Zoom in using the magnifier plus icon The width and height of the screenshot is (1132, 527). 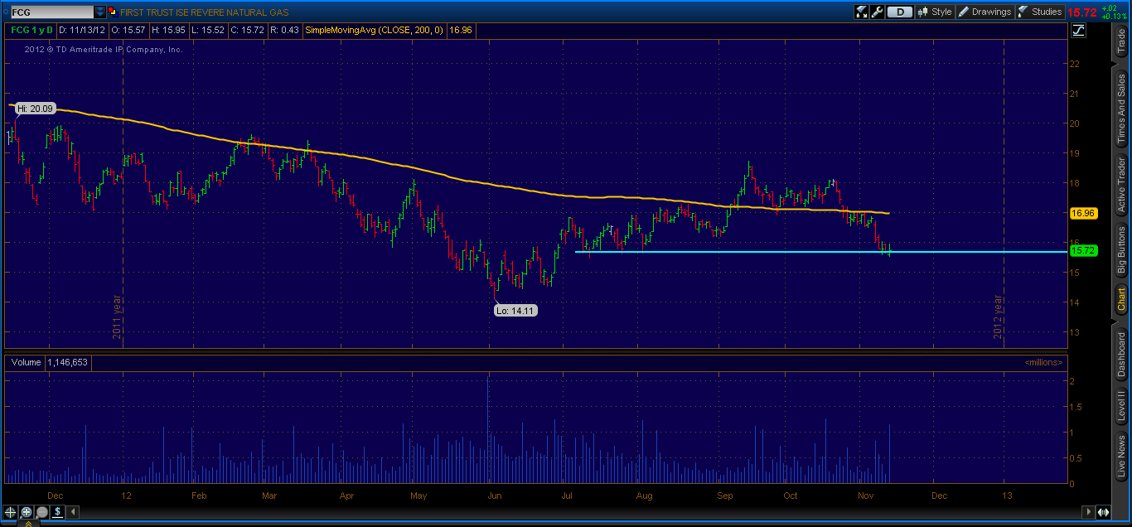click(26, 512)
